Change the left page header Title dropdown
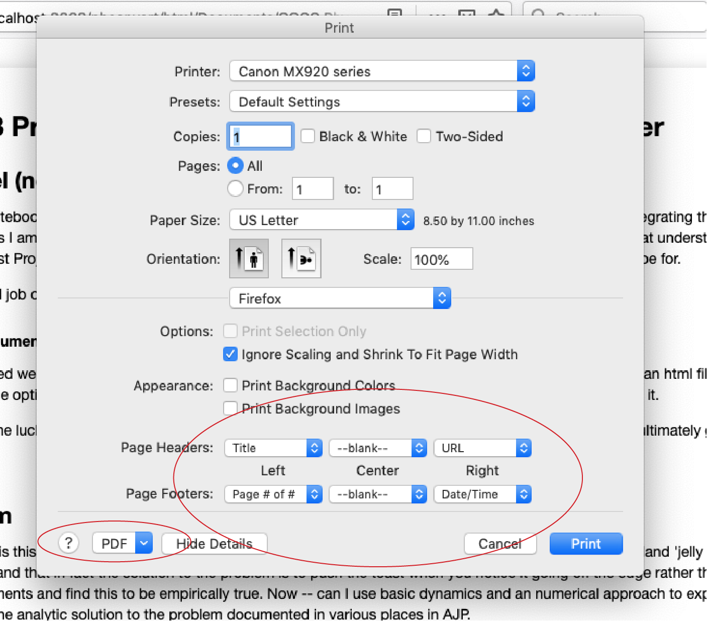Image resolution: width=707 pixels, height=621 pixels. click(273, 448)
